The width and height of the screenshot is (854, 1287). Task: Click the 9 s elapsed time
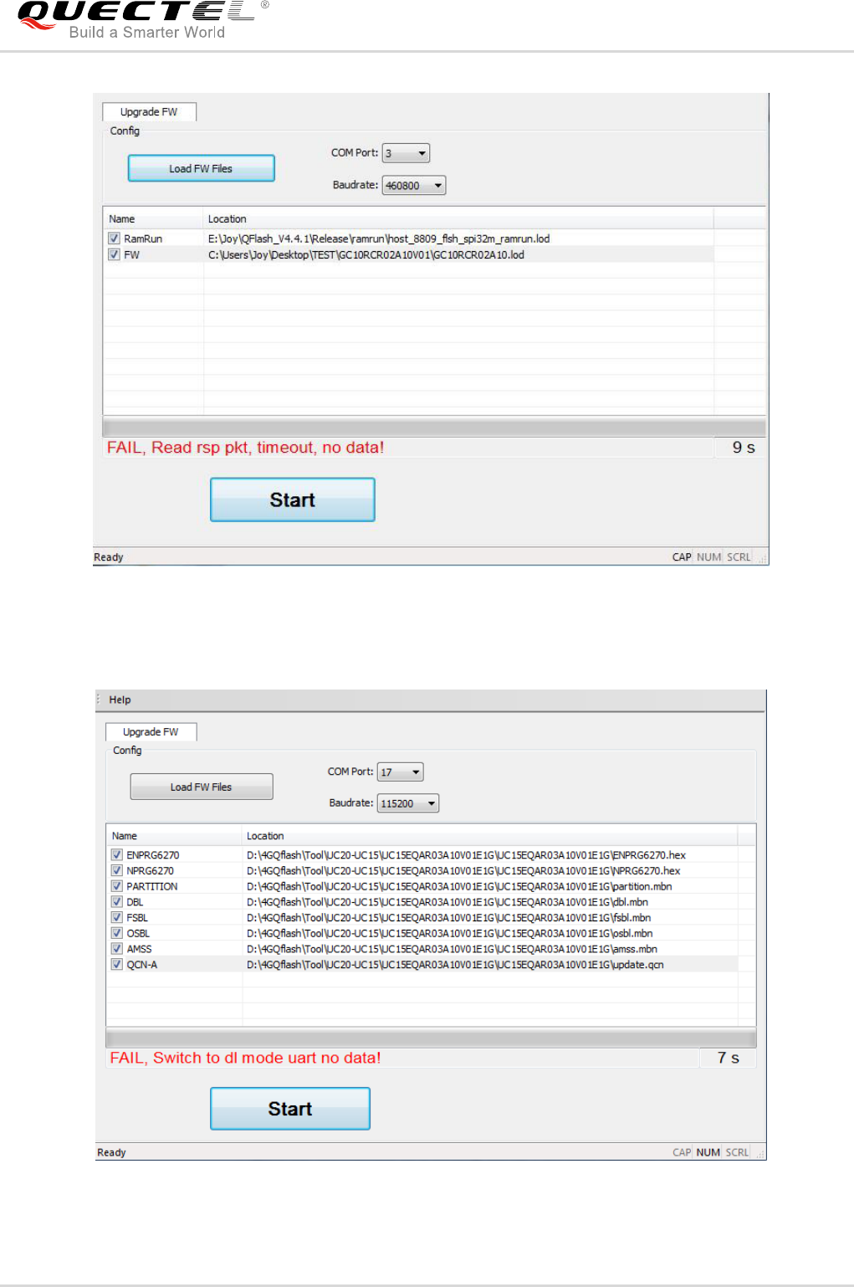pos(744,448)
